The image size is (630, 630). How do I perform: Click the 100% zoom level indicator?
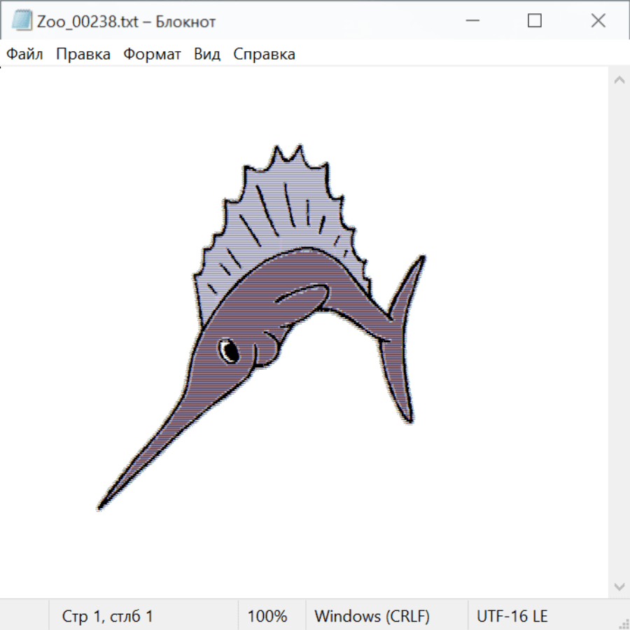point(267,616)
